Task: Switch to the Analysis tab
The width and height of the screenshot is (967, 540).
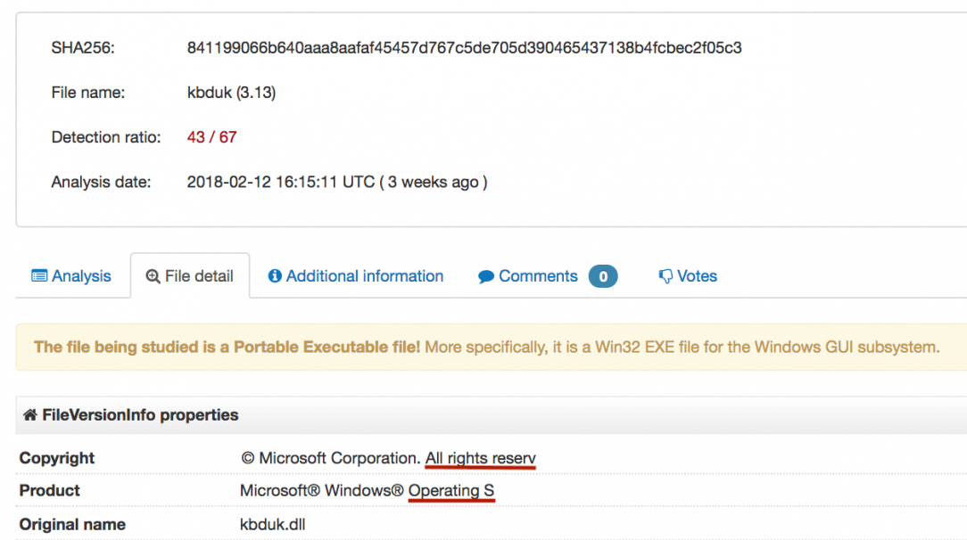Action: [x=81, y=276]
